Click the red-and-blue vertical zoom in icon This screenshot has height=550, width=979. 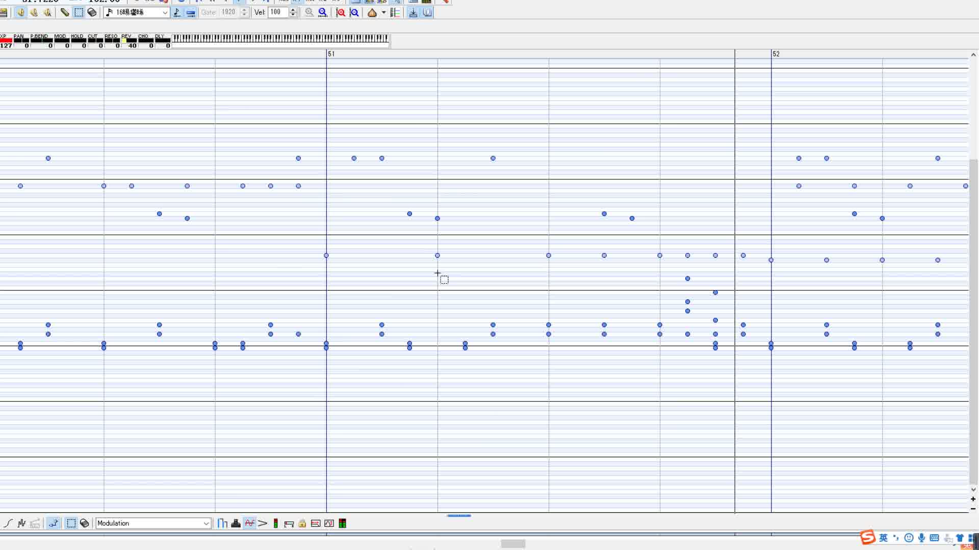pos(341,12)
